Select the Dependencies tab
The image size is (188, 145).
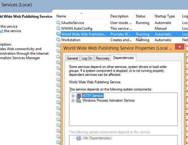(123, 58)
